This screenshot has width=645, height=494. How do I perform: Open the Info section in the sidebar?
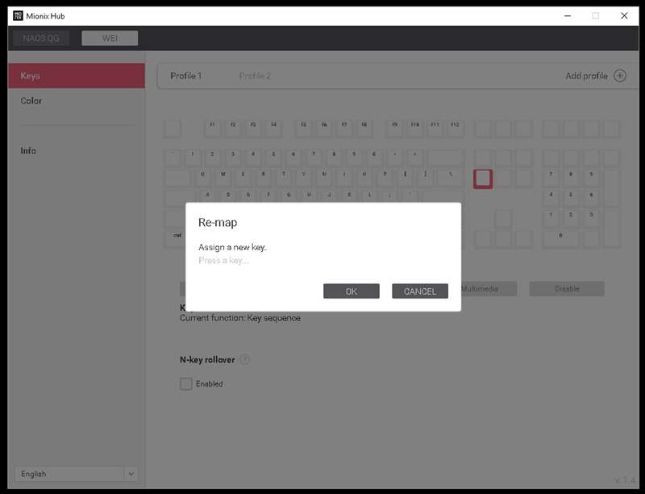28,151
